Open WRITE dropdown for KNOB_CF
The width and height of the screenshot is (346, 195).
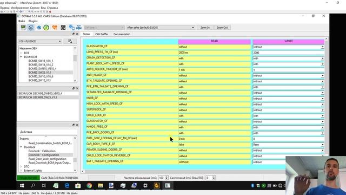pyautogui.click(x=322, y=99)
